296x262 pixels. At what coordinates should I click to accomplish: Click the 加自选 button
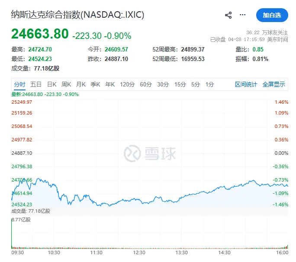point(272,15)
